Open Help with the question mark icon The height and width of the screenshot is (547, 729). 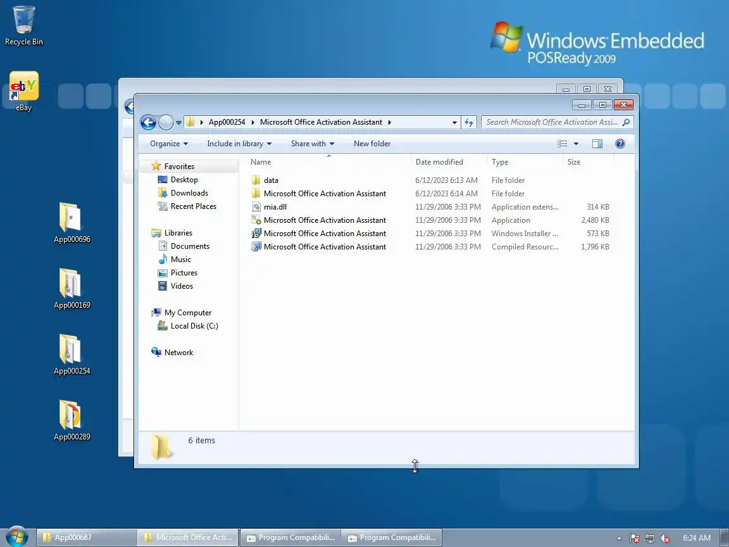click(x=620, y=144)
